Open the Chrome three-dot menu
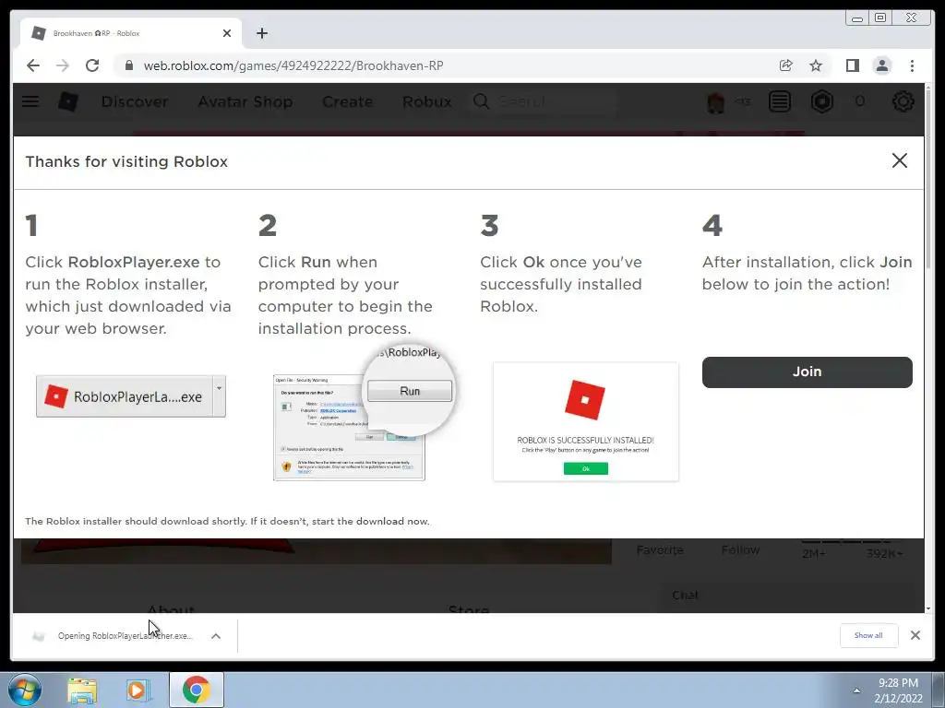Screen dimensions: 945x708 coord(912,65)
